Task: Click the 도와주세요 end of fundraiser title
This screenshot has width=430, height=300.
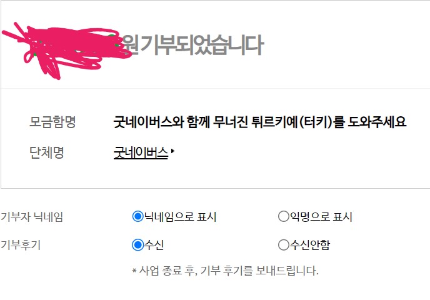Action: pyautogui.click(x=377, y=122)
